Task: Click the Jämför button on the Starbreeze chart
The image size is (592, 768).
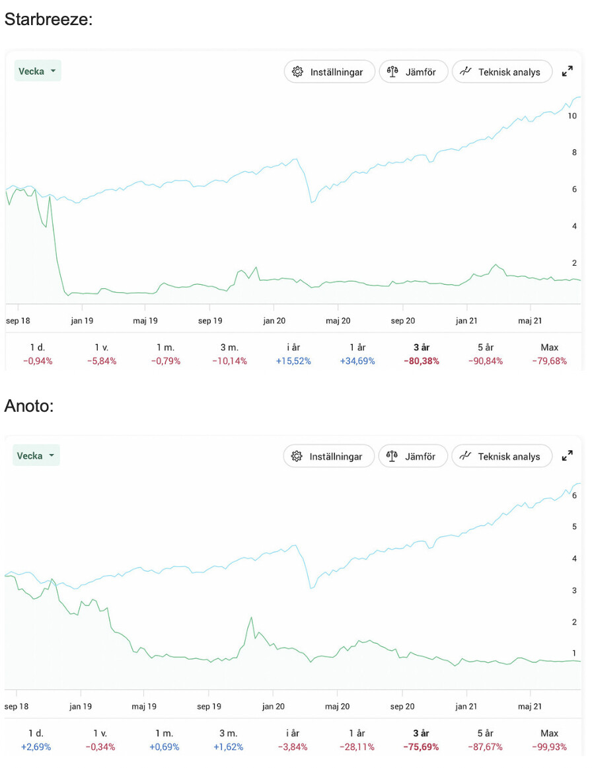Action: 414,72
